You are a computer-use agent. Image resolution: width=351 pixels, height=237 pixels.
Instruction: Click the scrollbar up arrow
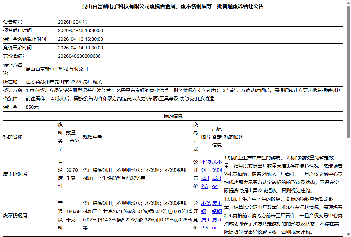point(348,2)
